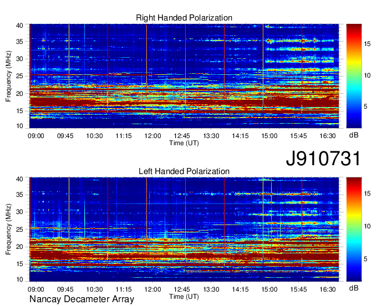Click the Left Handed plot's Frequency (MHz) label
The width and height of the screenshot is (377, 306).
point(8,229)
